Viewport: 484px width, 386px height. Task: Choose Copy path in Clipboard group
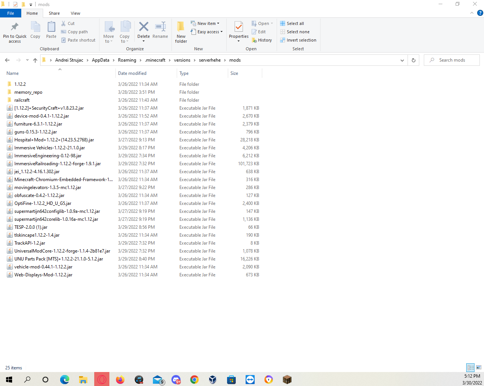(x=75, y=32)
